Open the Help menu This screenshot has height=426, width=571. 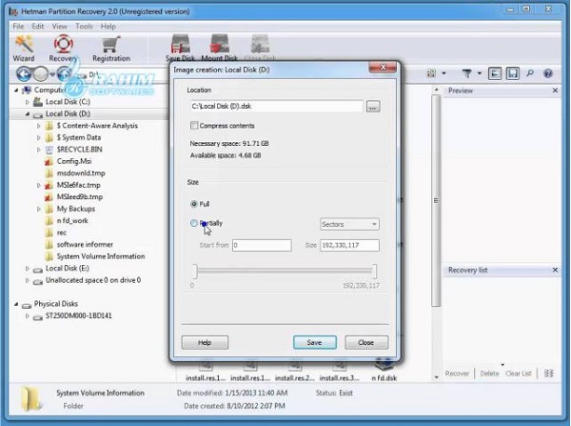click(108, 27)
